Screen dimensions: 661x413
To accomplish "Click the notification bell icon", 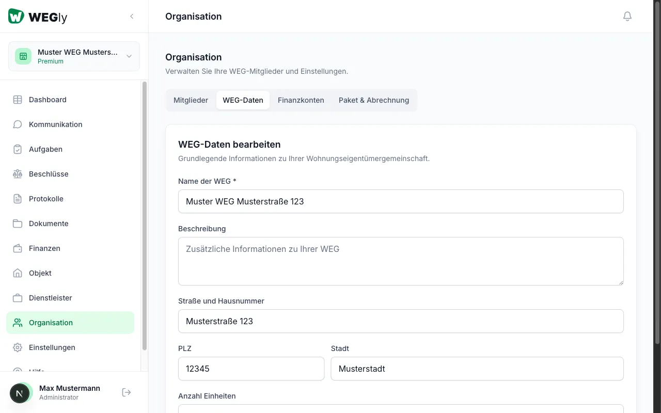I will 627,17.
